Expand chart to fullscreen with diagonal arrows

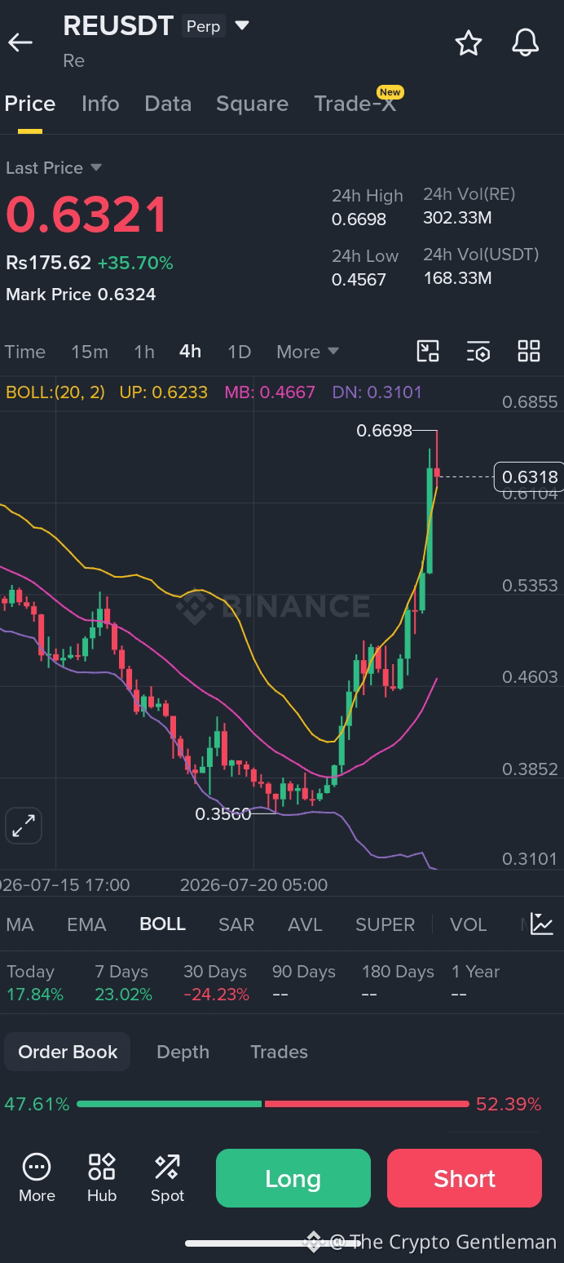(x=24, y=826)
